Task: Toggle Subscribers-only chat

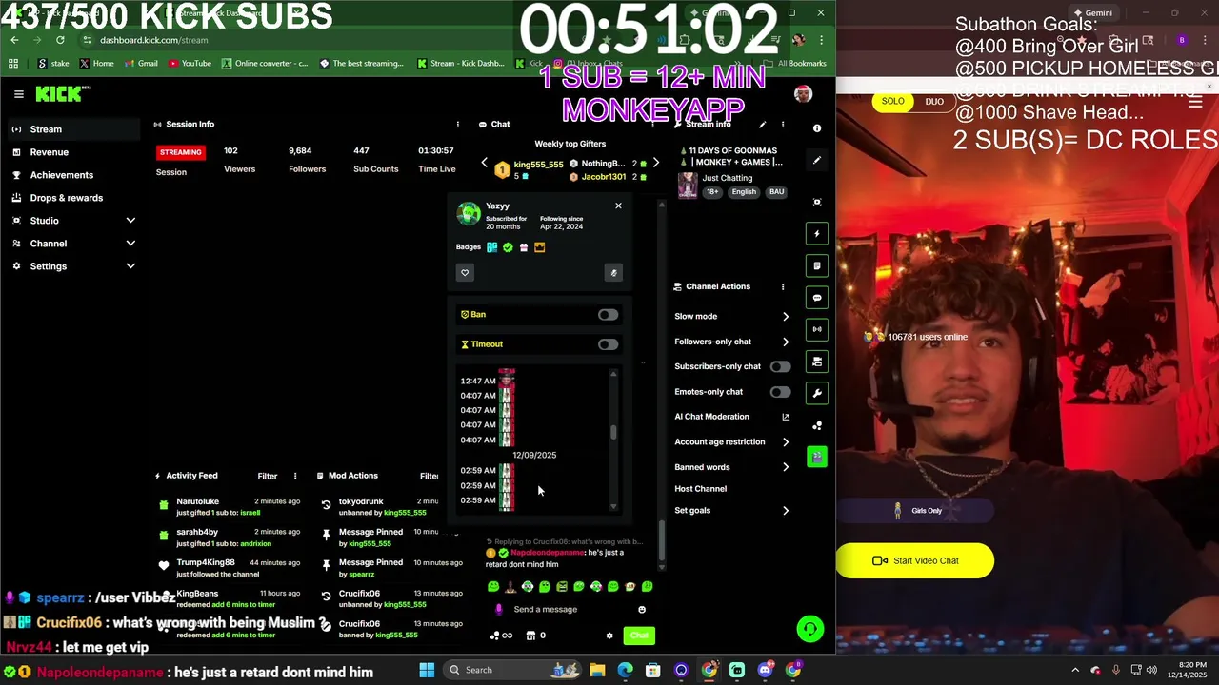Action: pyautogui.click(x=780, y=366)
